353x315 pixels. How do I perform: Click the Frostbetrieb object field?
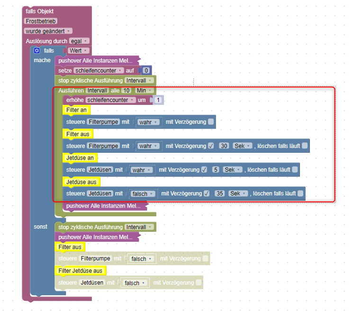click(41, 21)
